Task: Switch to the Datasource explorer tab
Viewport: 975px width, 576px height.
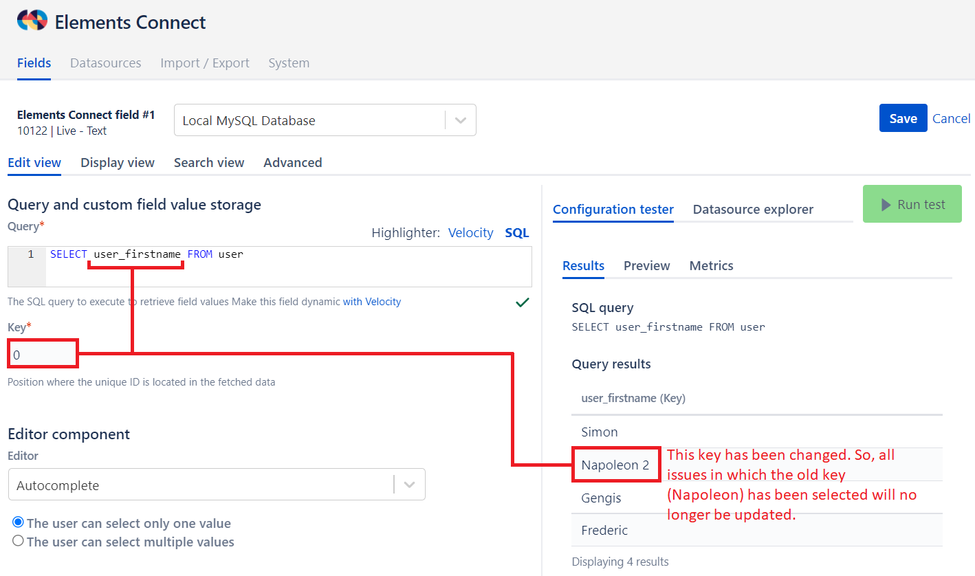Action: (752, 209)
